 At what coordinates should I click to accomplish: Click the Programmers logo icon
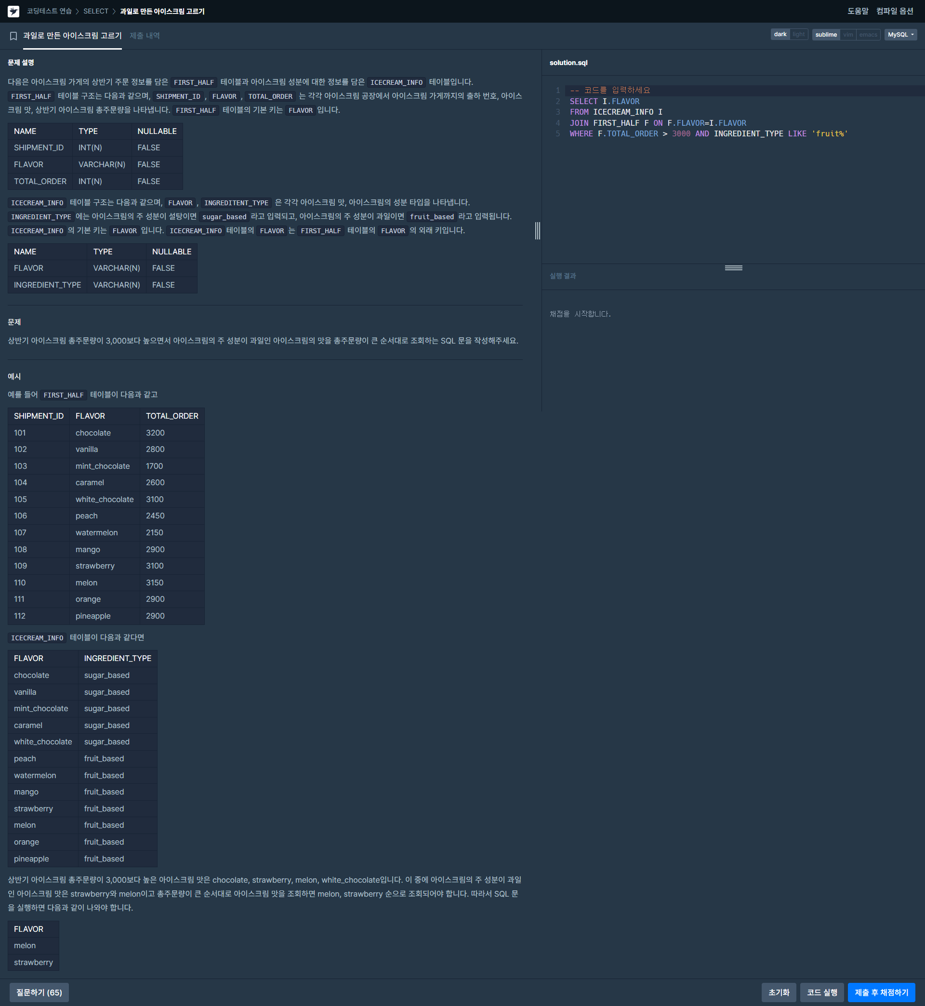(13, 11)
